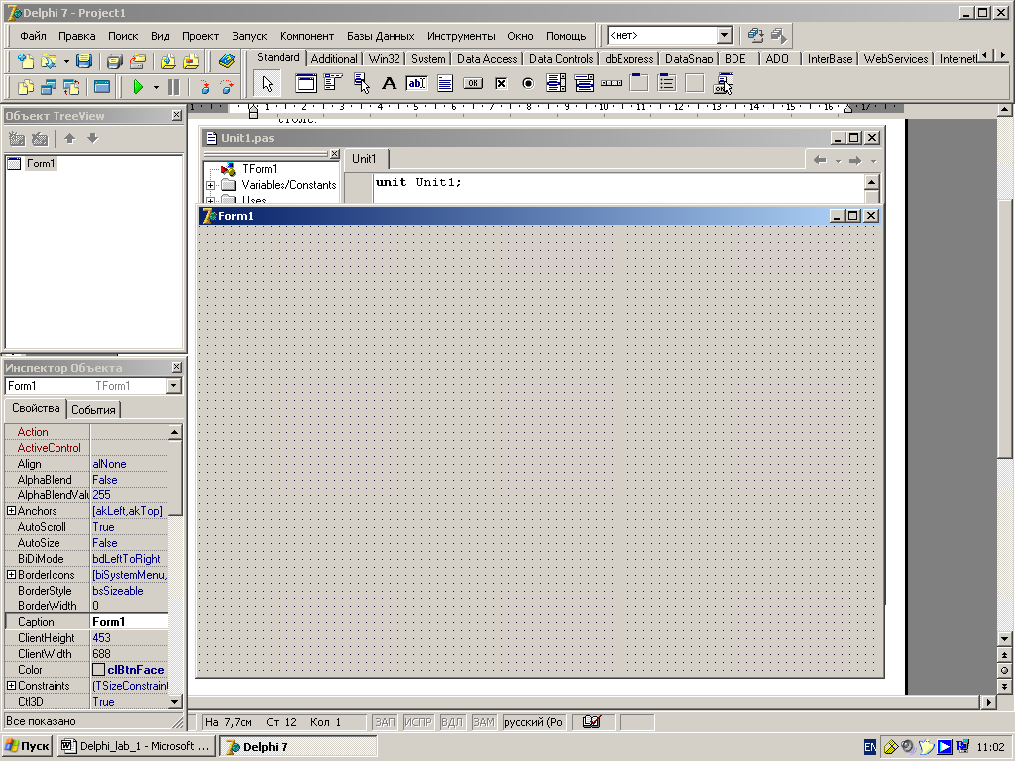Open the Компонент menu
Screen dimensions: 1015x761
click(307, 36)
